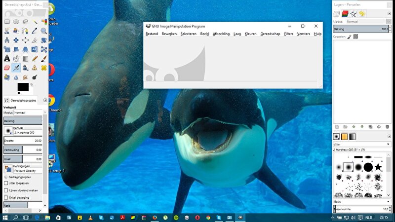395x222 pixels.
Task: Click the black foreground color swatch
Action: (23, 87)
